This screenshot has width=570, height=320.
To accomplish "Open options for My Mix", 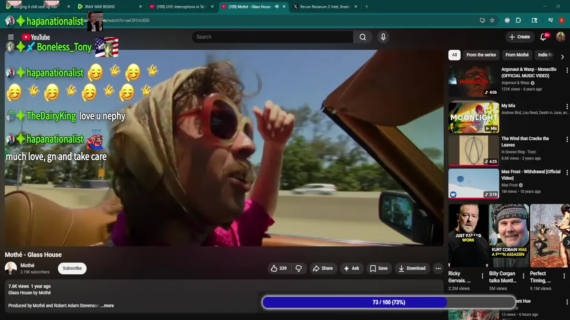I will pyautogui.click(x=567, y=107).
